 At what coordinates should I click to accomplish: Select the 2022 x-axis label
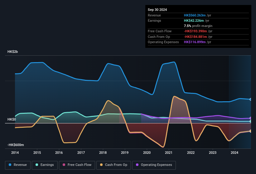(x=191, y=153)
